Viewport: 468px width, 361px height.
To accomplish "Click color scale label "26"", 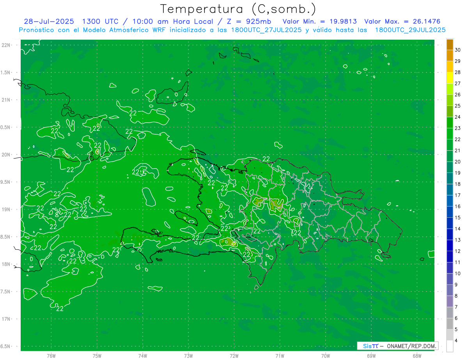I will (457, 95).
